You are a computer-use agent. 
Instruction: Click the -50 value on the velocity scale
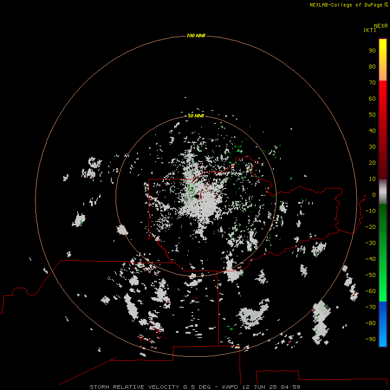pos(370,275)
